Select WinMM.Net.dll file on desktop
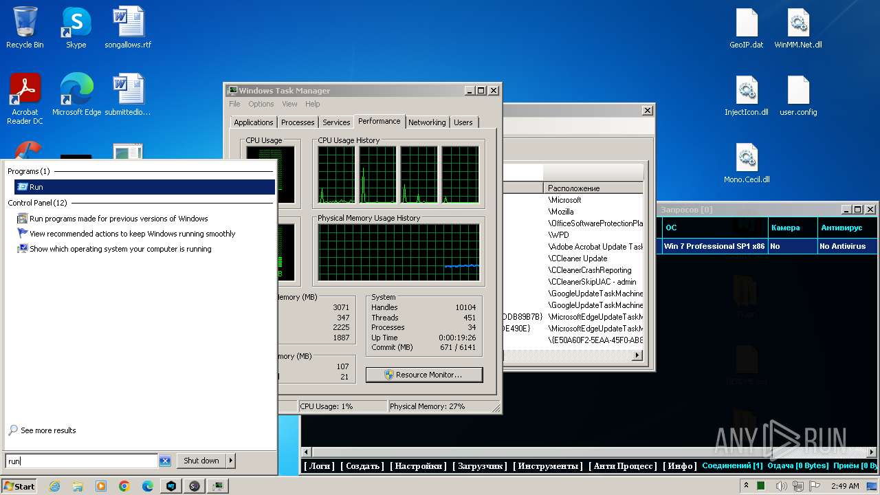The height and width of the screenshot is (495, 880). tap(798, 27)
